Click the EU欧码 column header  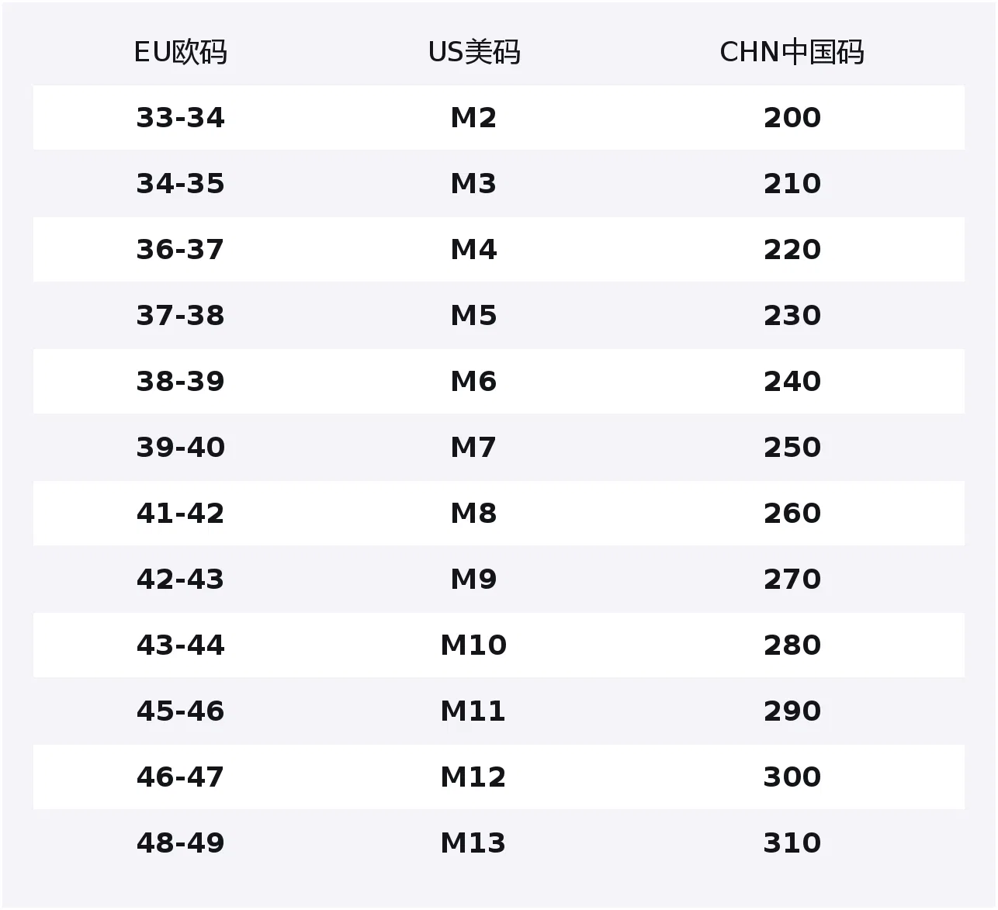(x=180, y=52)
